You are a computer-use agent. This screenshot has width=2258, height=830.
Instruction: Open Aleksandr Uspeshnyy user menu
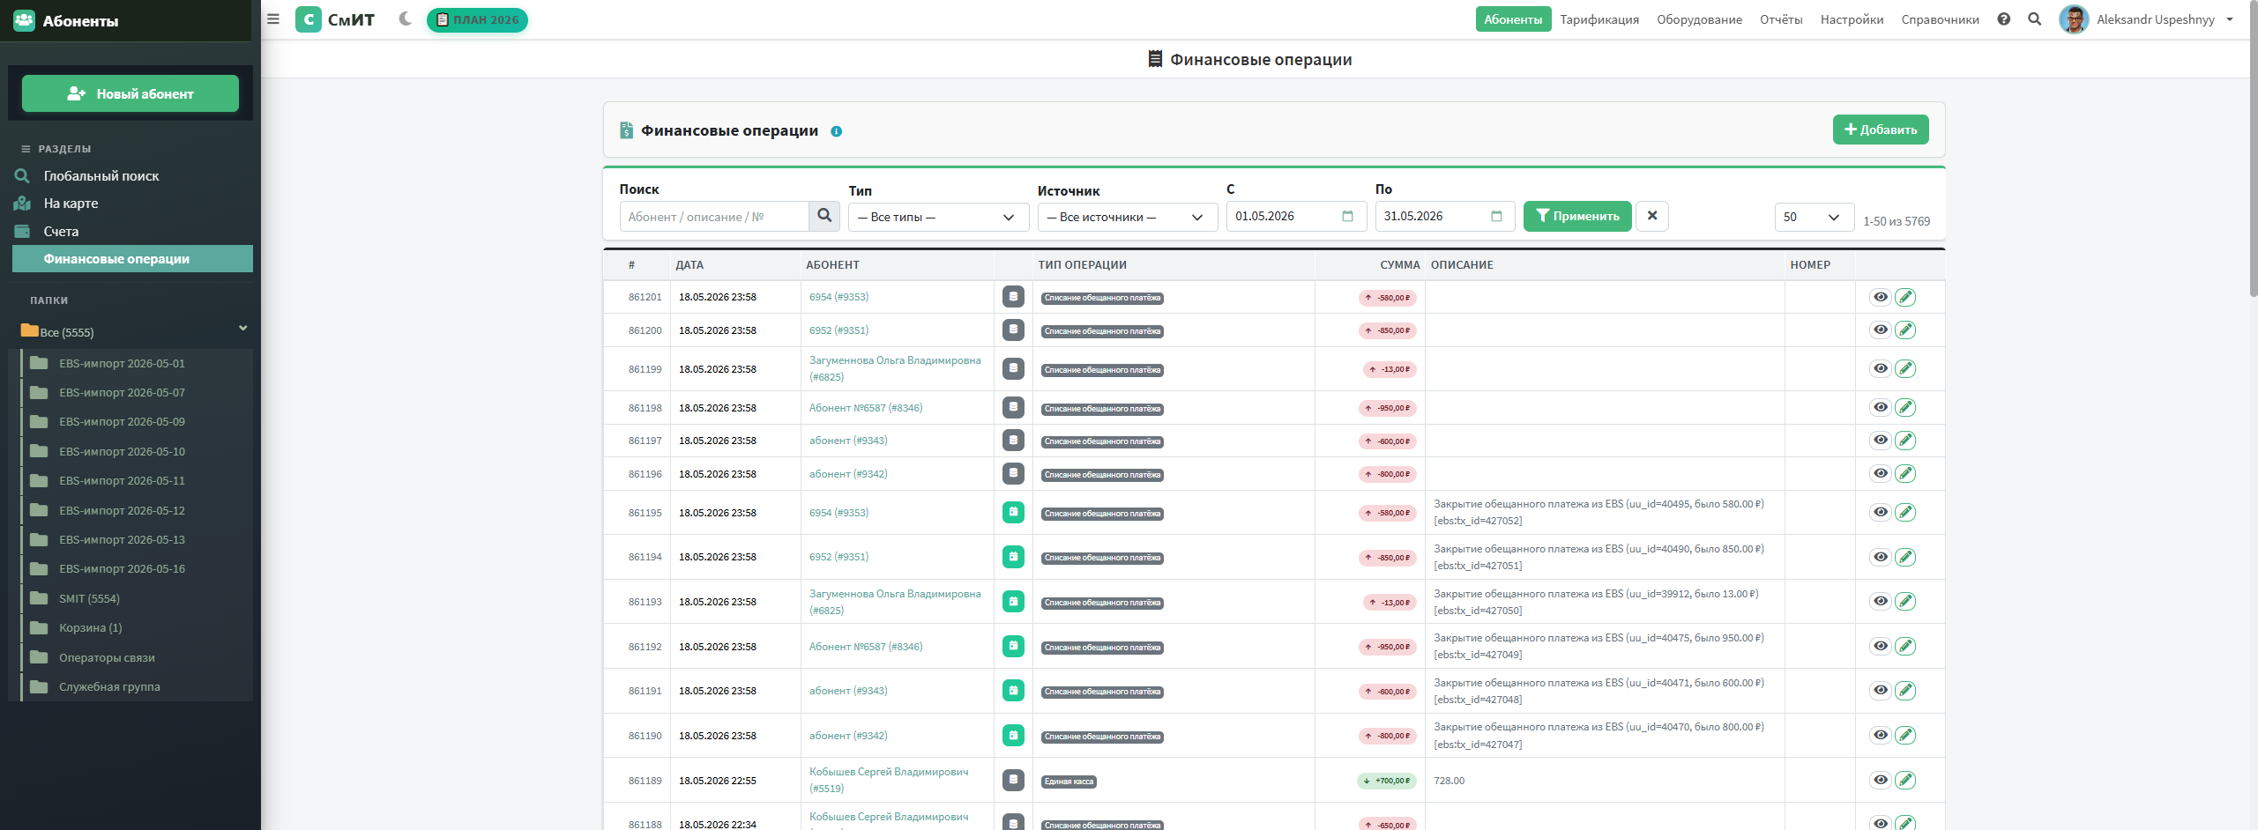[2145, 19]
